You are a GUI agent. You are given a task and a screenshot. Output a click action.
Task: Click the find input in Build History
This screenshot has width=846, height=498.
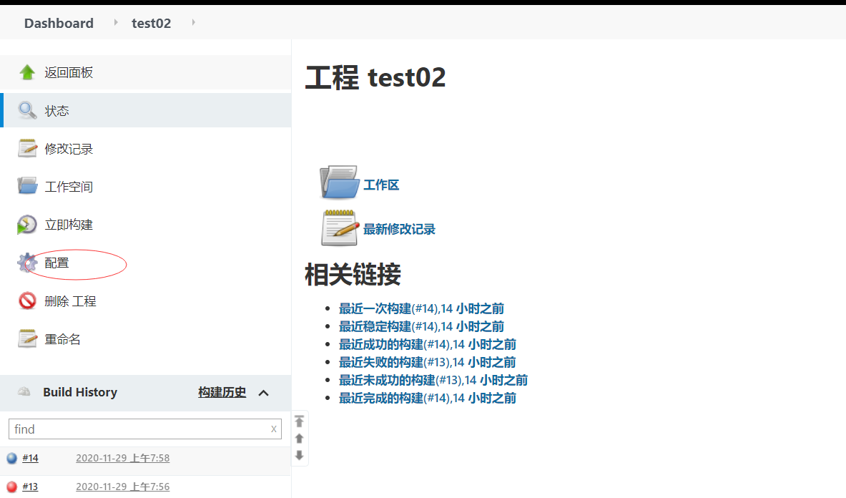tap(139, 429)
